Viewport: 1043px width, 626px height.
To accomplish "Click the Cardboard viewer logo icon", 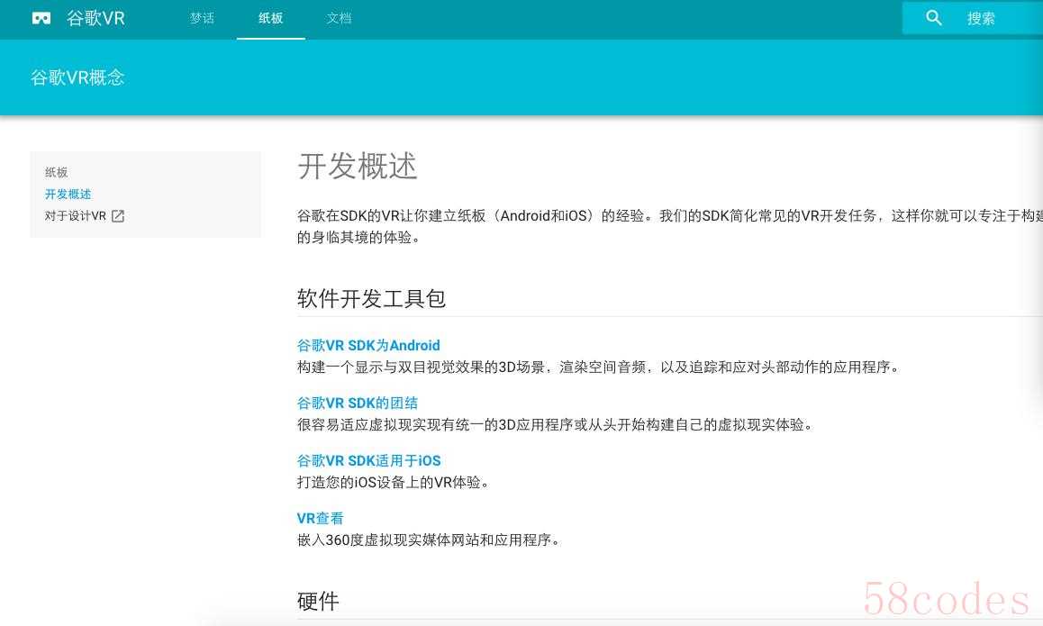I will pos(41,18).
